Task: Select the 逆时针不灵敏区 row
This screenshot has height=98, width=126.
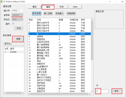Action: tap(59, 80)
